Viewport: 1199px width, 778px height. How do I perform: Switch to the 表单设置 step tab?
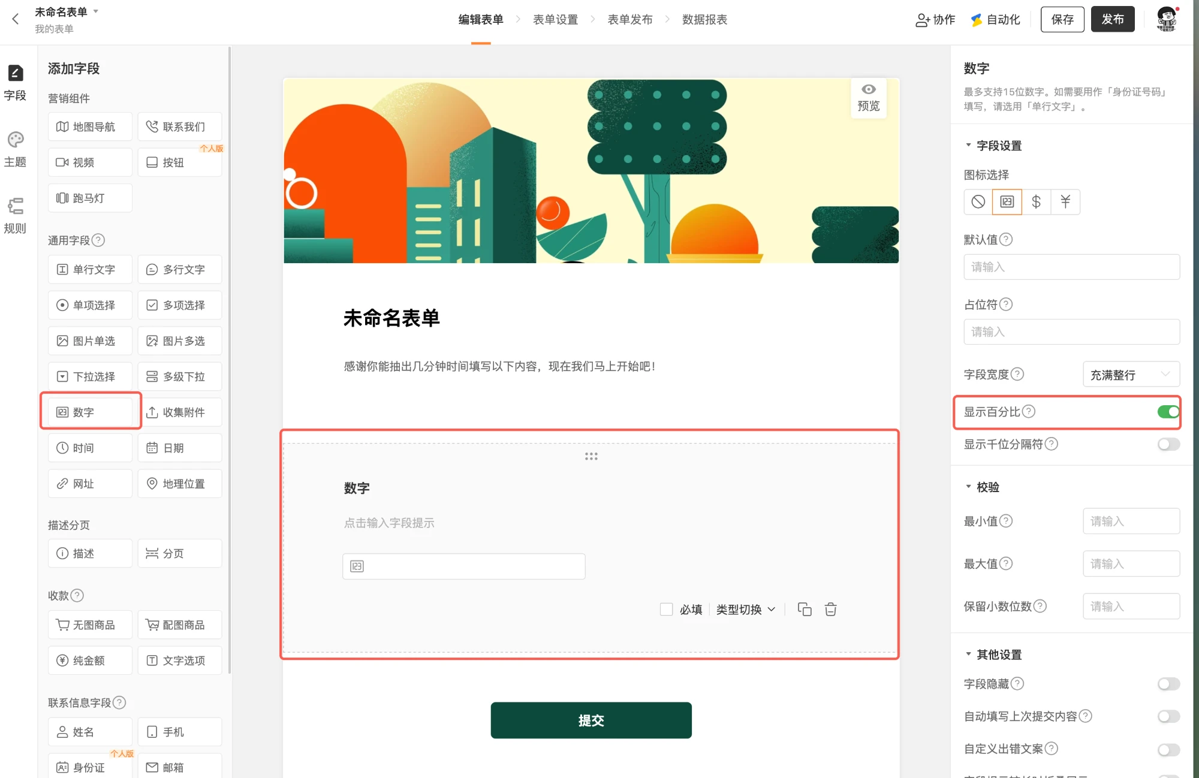(555, 20)
